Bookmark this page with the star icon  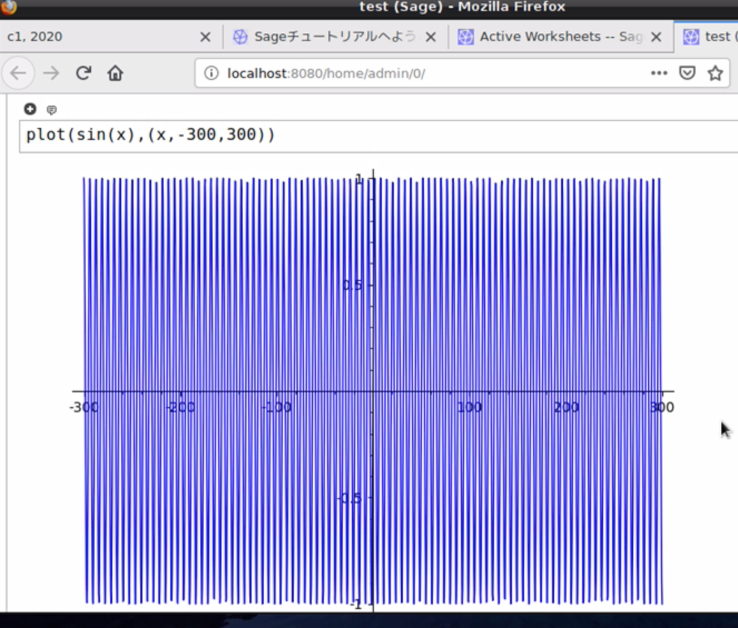(715, 73)
